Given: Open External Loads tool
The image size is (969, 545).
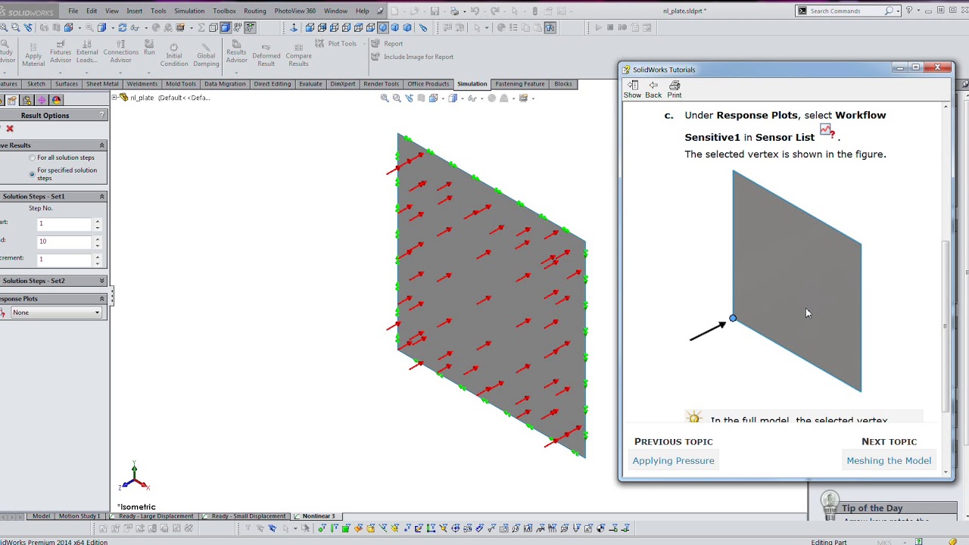Looking at the screenshot, I should click(x=87, y=53).
